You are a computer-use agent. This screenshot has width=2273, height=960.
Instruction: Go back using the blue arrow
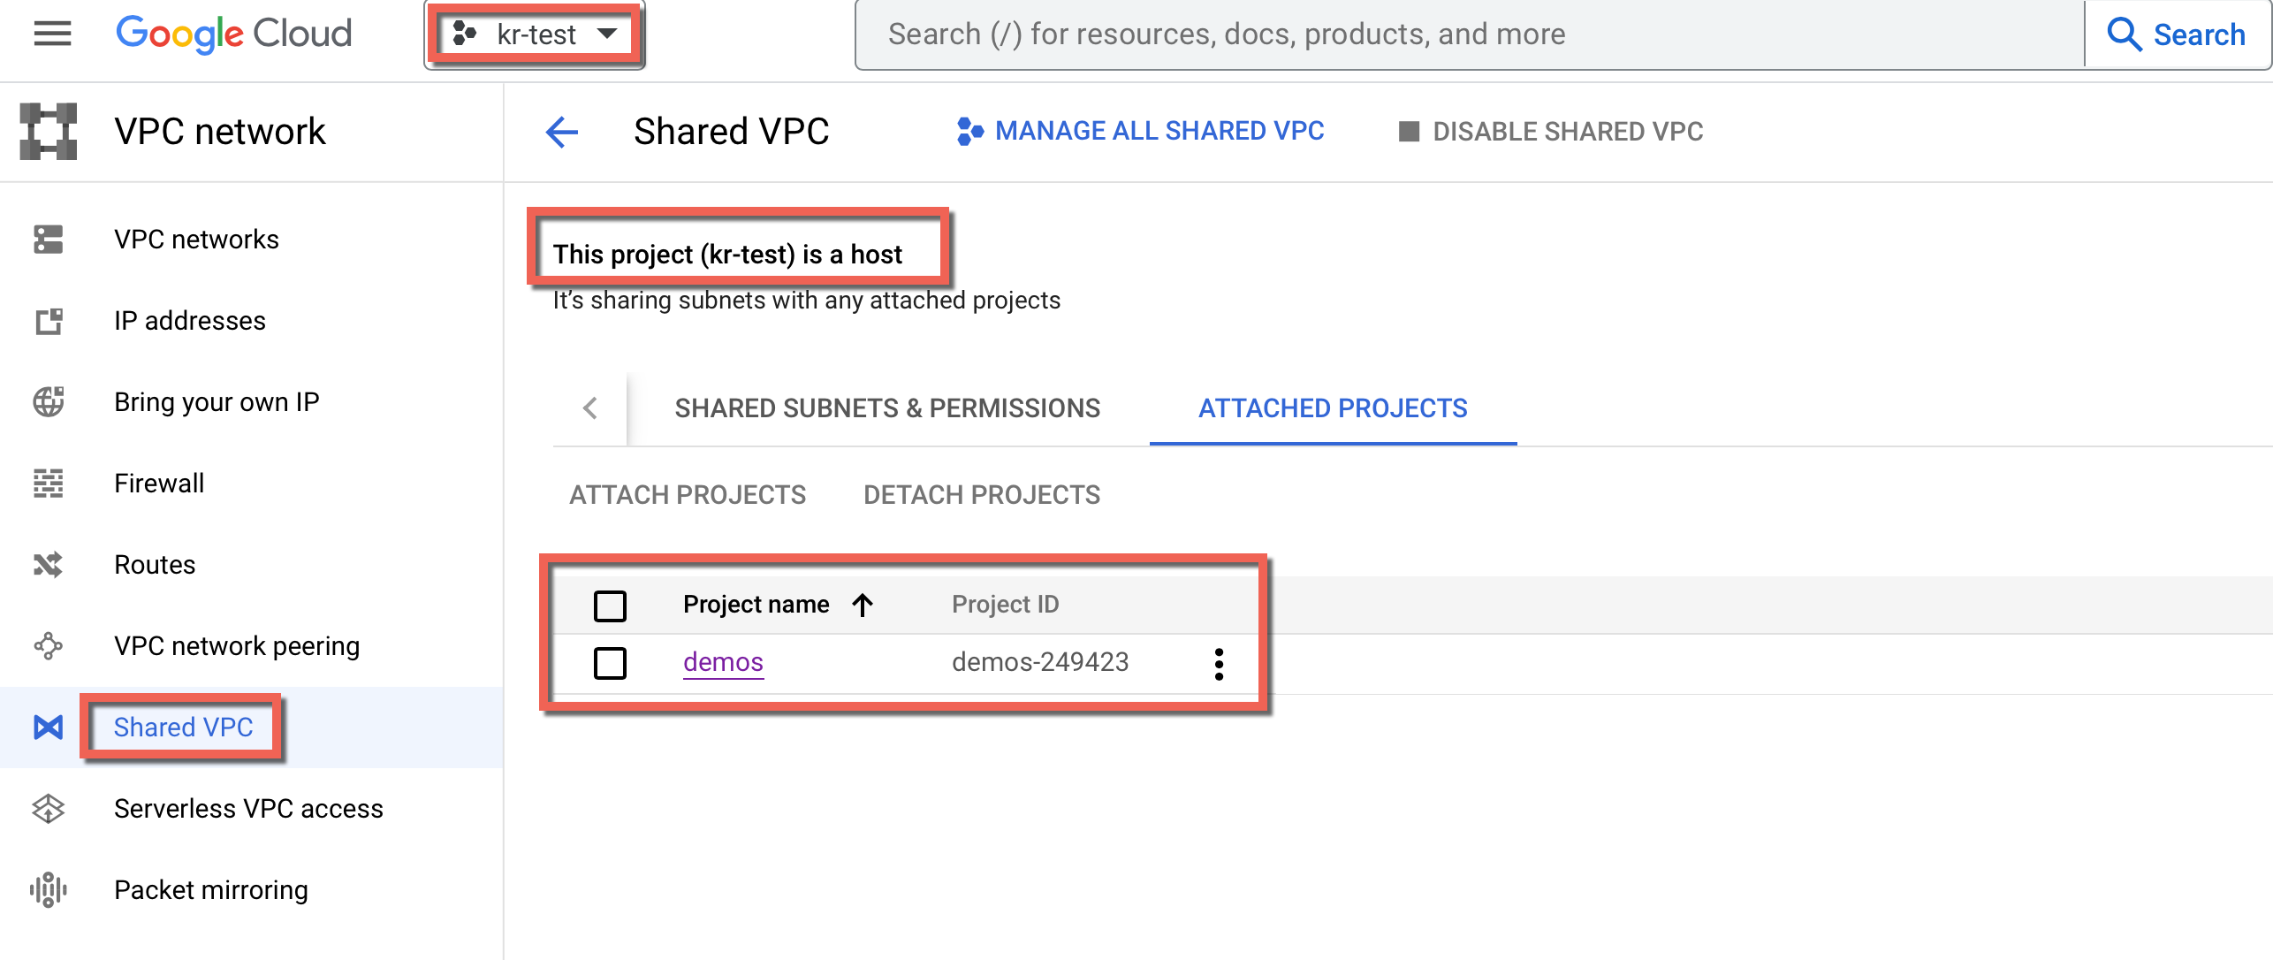[562, 133]
